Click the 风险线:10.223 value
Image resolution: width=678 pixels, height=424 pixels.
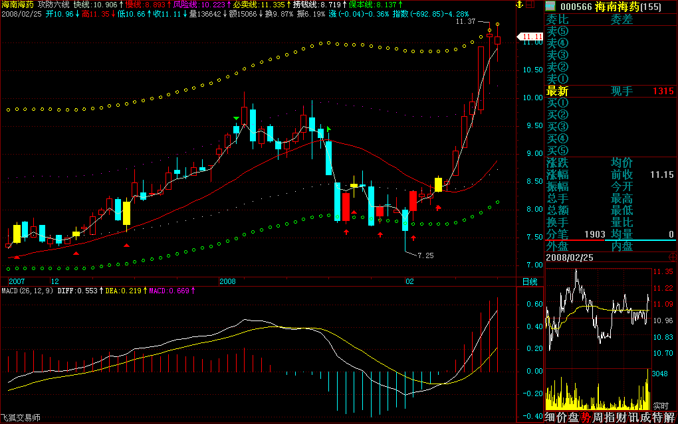pos(199,5)
